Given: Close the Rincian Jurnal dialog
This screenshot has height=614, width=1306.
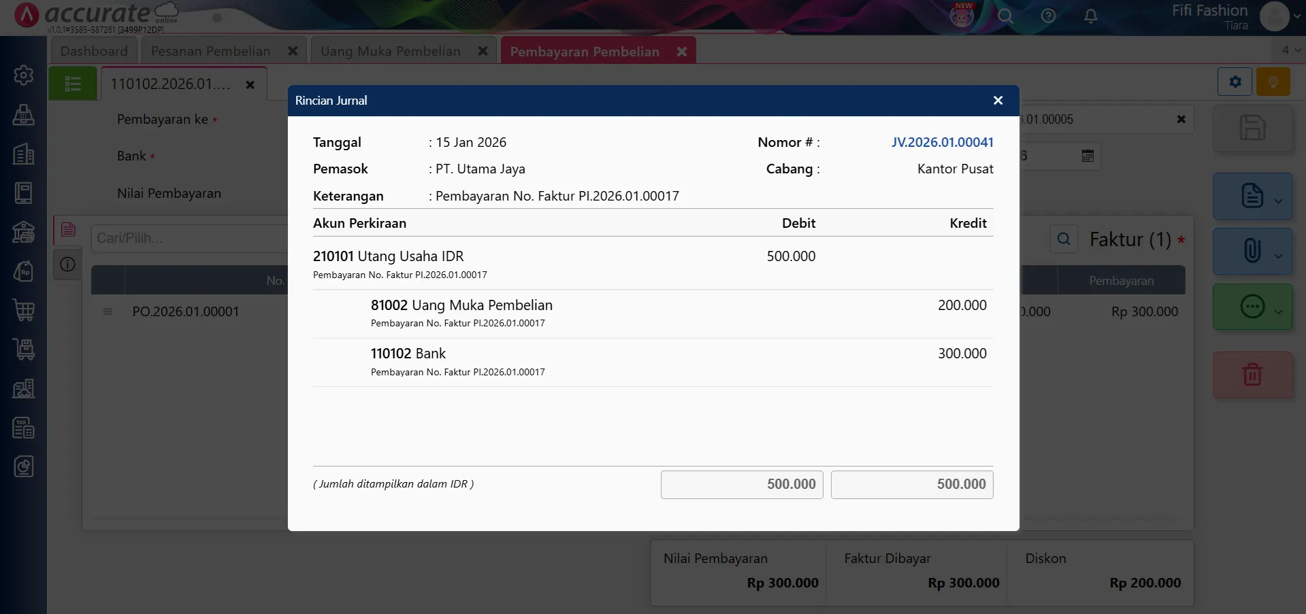Looking at the screenshot, I should pyautogui.click(x=998, y=101).
